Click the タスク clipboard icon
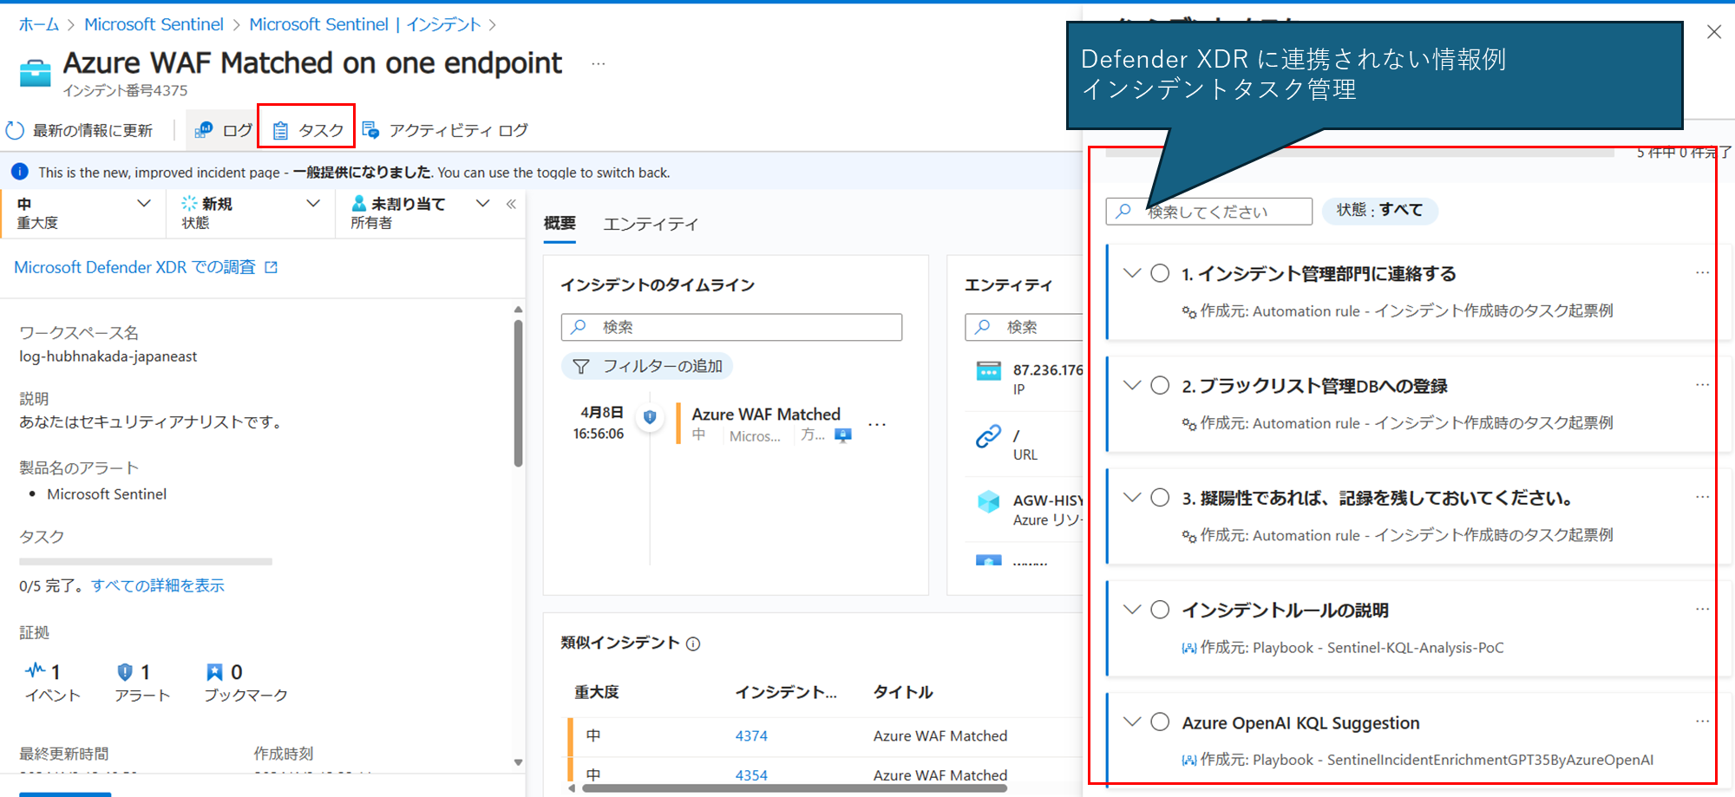The image size is (1735, 797). point(280,130)
